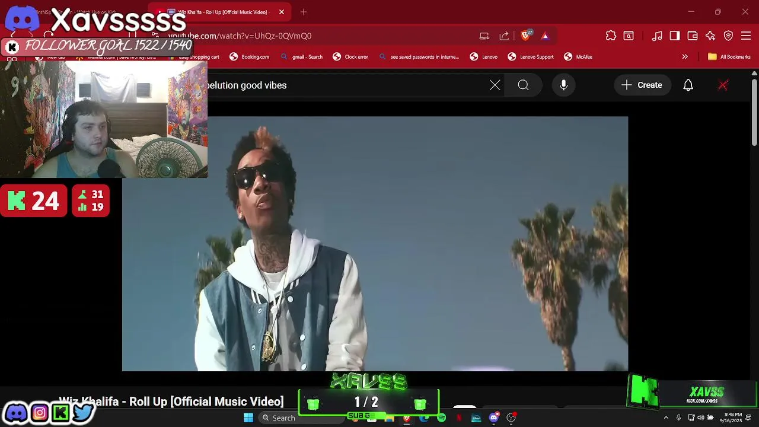Viewport: 759px width, 427px height.
Task: Open Brave Shields icon in address bar
Action: [526, 36]
